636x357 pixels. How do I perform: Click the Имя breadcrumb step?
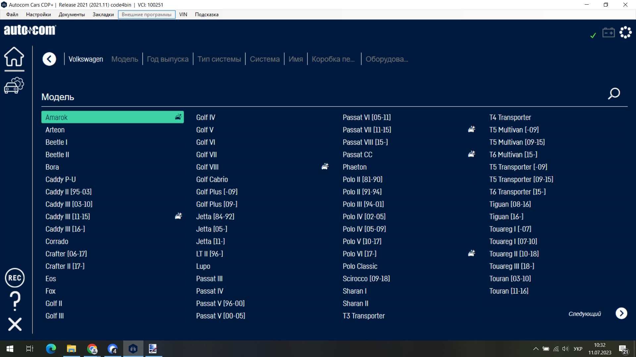click(x=296, y=59)
